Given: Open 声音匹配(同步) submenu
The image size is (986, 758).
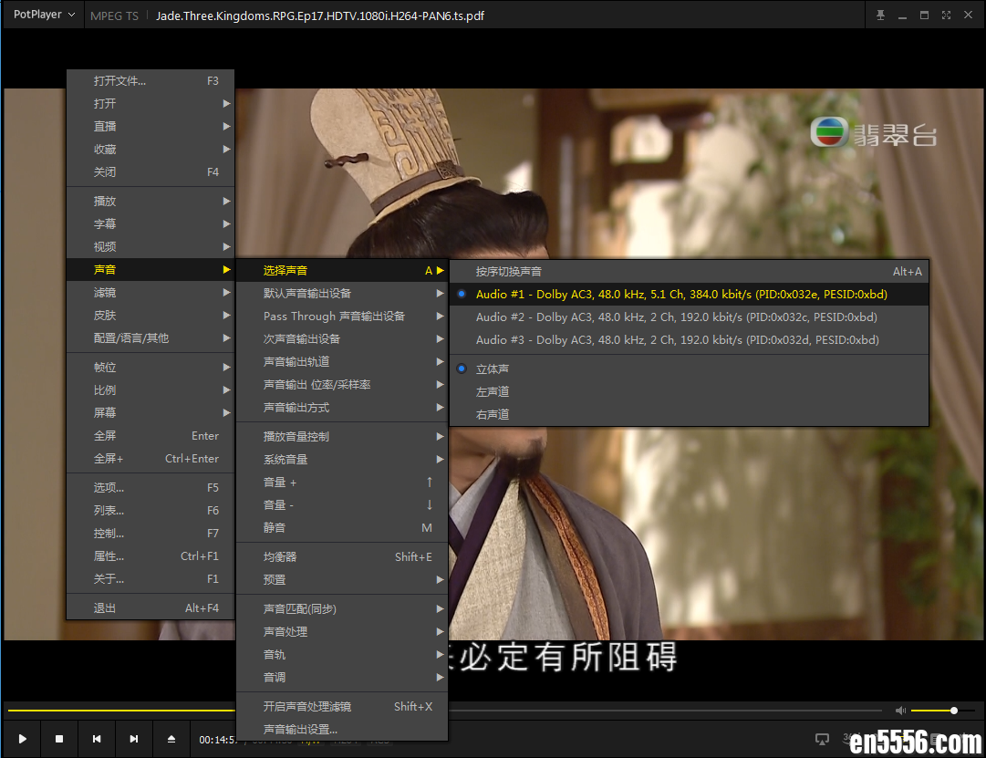Looking at the screenshot, I should (x=342, y=608).
